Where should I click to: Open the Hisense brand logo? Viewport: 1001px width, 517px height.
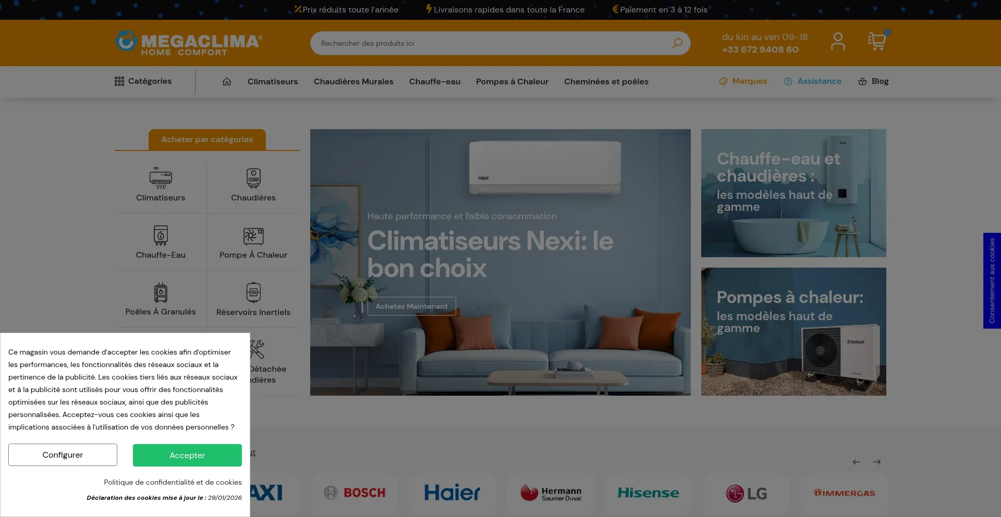(649, 493)
